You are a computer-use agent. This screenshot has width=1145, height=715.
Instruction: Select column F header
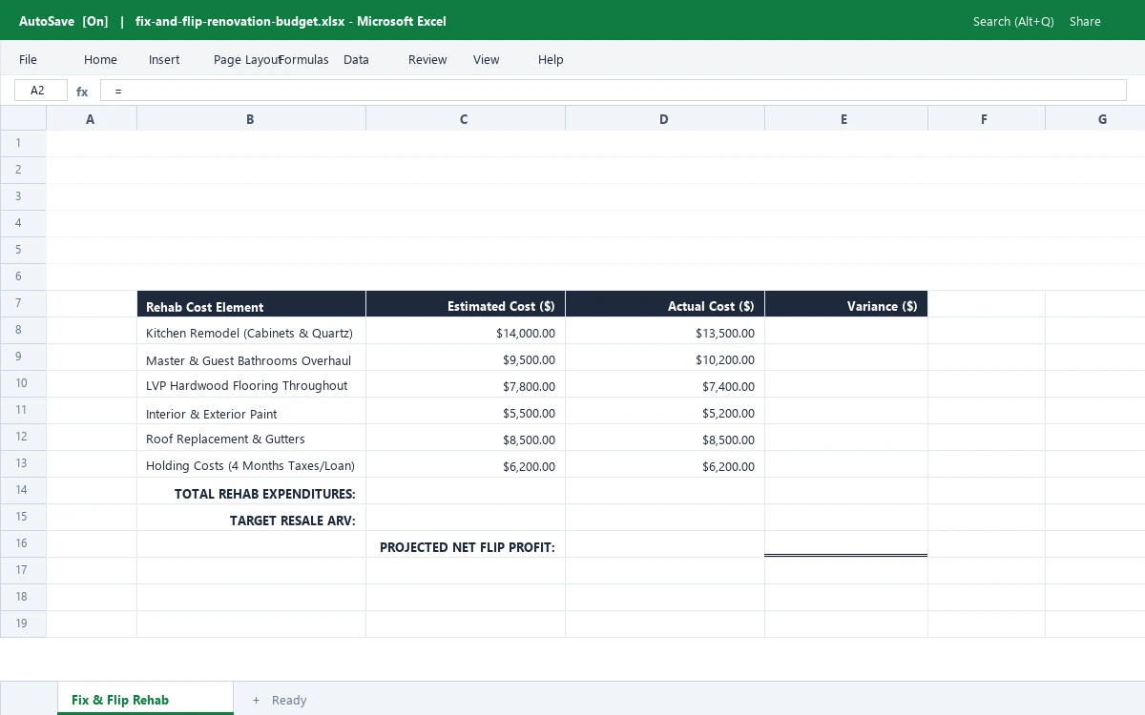coord(987,118)
